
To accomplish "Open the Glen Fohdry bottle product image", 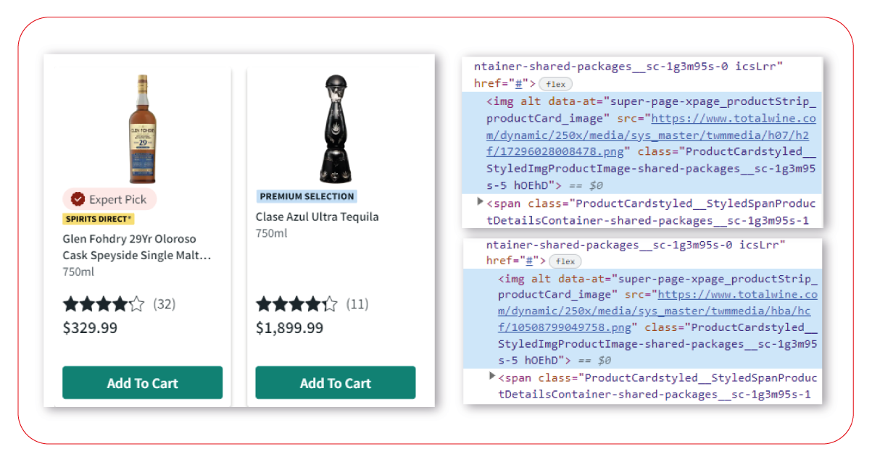I will pyautogui.click(x=143, y=129).
